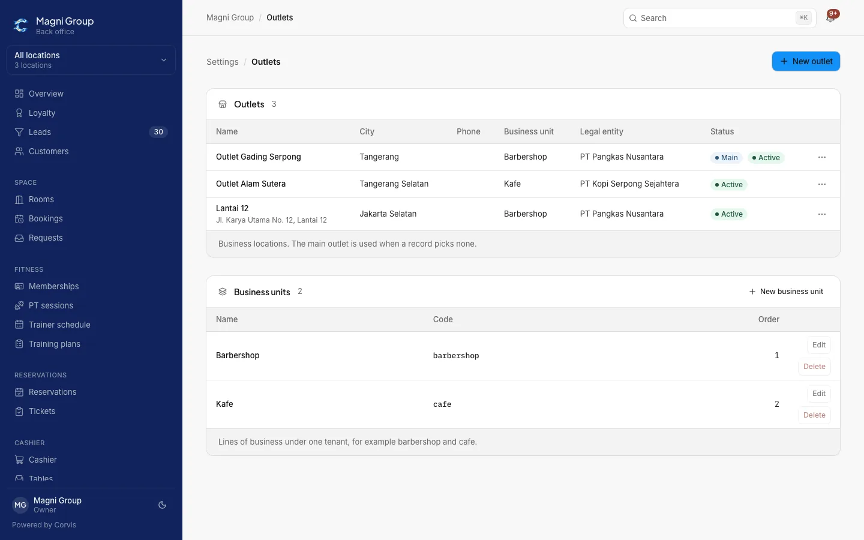Select the Outlet Alam Sutera name
Viewport: 864px width, 540px height.
pos(251,184)
